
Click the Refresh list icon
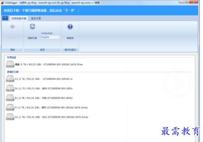(32, 26)
